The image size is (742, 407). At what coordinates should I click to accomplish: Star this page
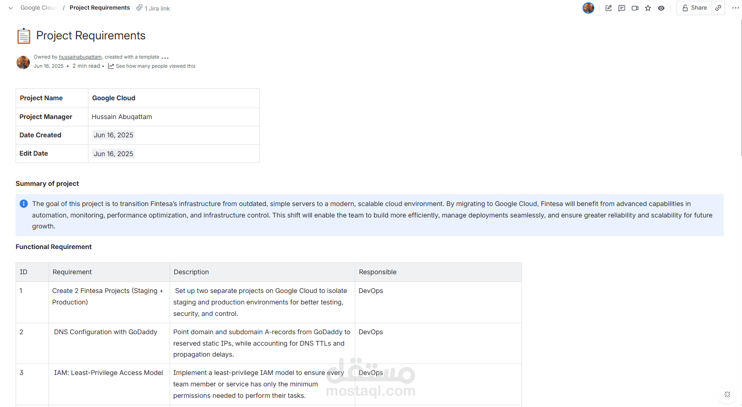(648, 8)
